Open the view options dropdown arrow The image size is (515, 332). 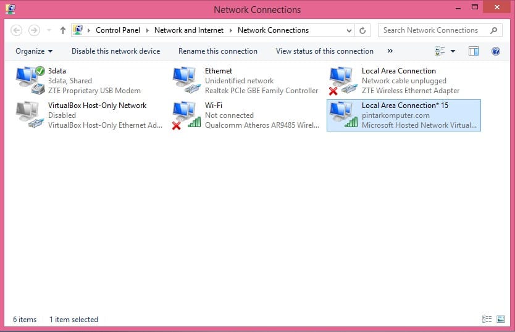[453, 51]
